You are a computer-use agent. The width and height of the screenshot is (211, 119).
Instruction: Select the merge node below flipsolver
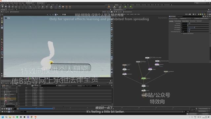(x=143, y=86)
